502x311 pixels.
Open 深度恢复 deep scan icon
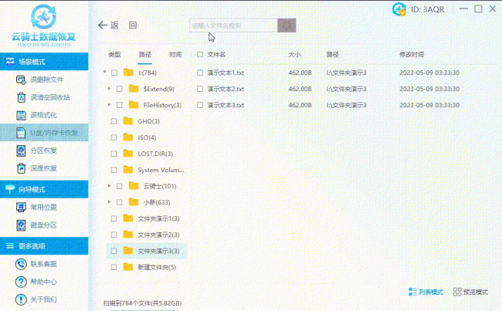click(21, 168)
